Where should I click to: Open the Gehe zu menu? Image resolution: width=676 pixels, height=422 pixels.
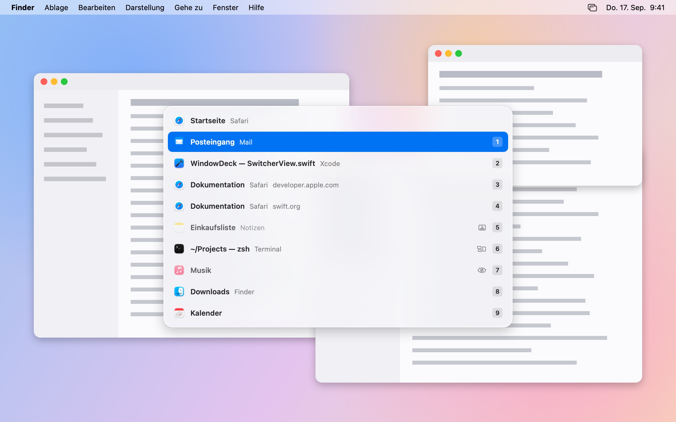pyautogui.click(x=188, y=8)
